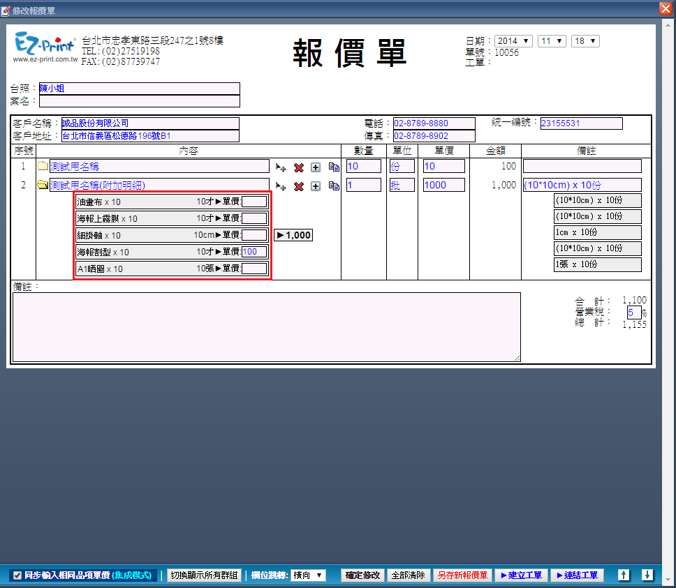Click the 海報割型 unit price field
The image size is (676, 588).
click(x=254, y=252)
